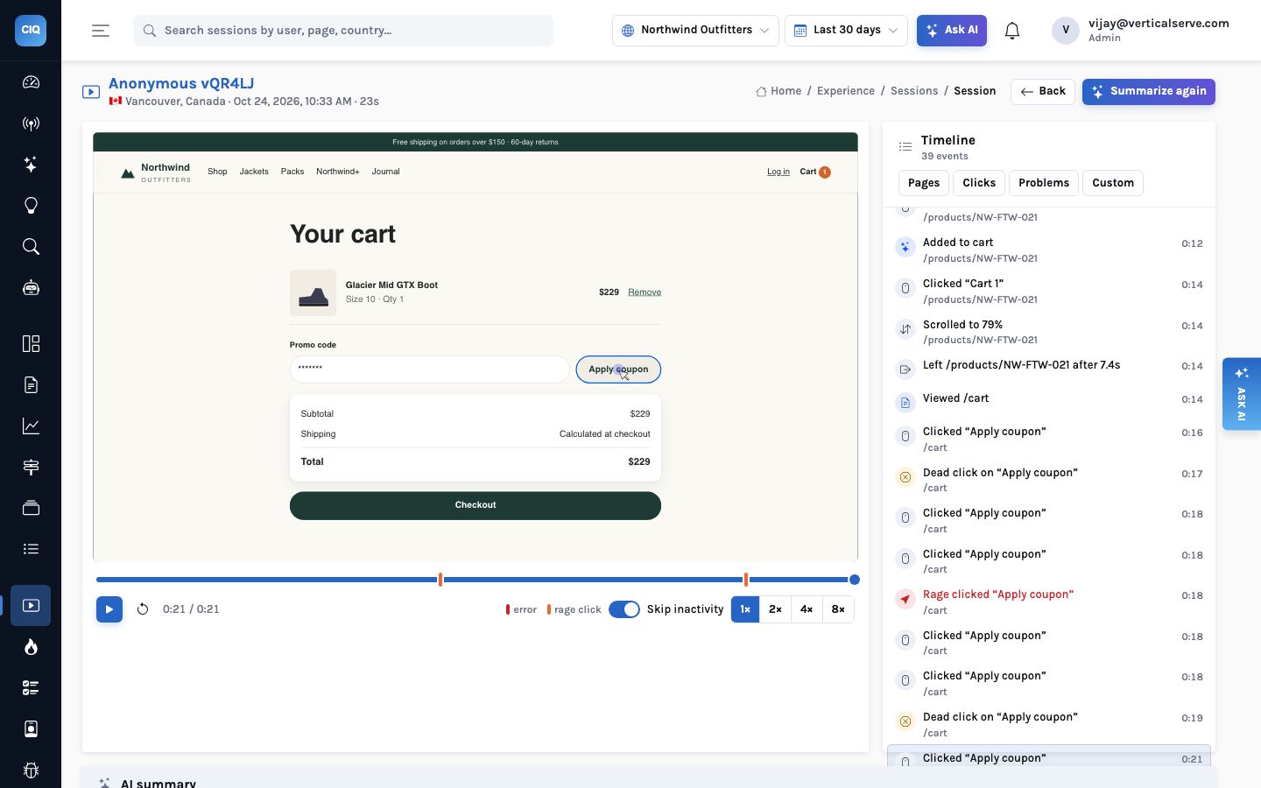Image resolution: width=1261 pixels, height=788 pixels.
Task: Focus the session search field
Action: click(x=343, y=31)
